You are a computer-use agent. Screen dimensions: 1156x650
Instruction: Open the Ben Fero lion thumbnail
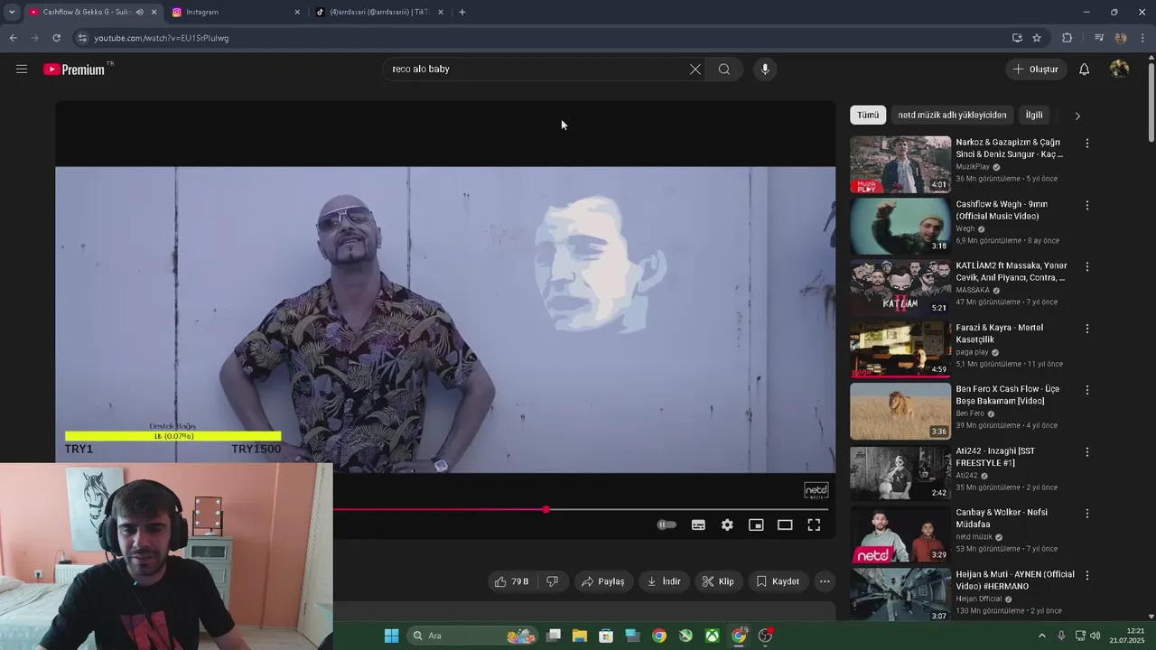coord(900,411)
